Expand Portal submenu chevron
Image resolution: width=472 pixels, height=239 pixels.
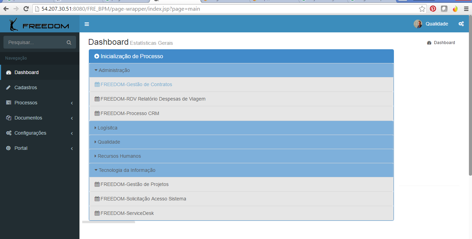pyautogui.click(x=72, y=148)
